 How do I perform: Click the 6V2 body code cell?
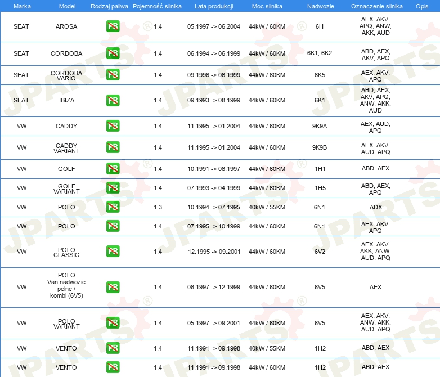coord(320,252)
